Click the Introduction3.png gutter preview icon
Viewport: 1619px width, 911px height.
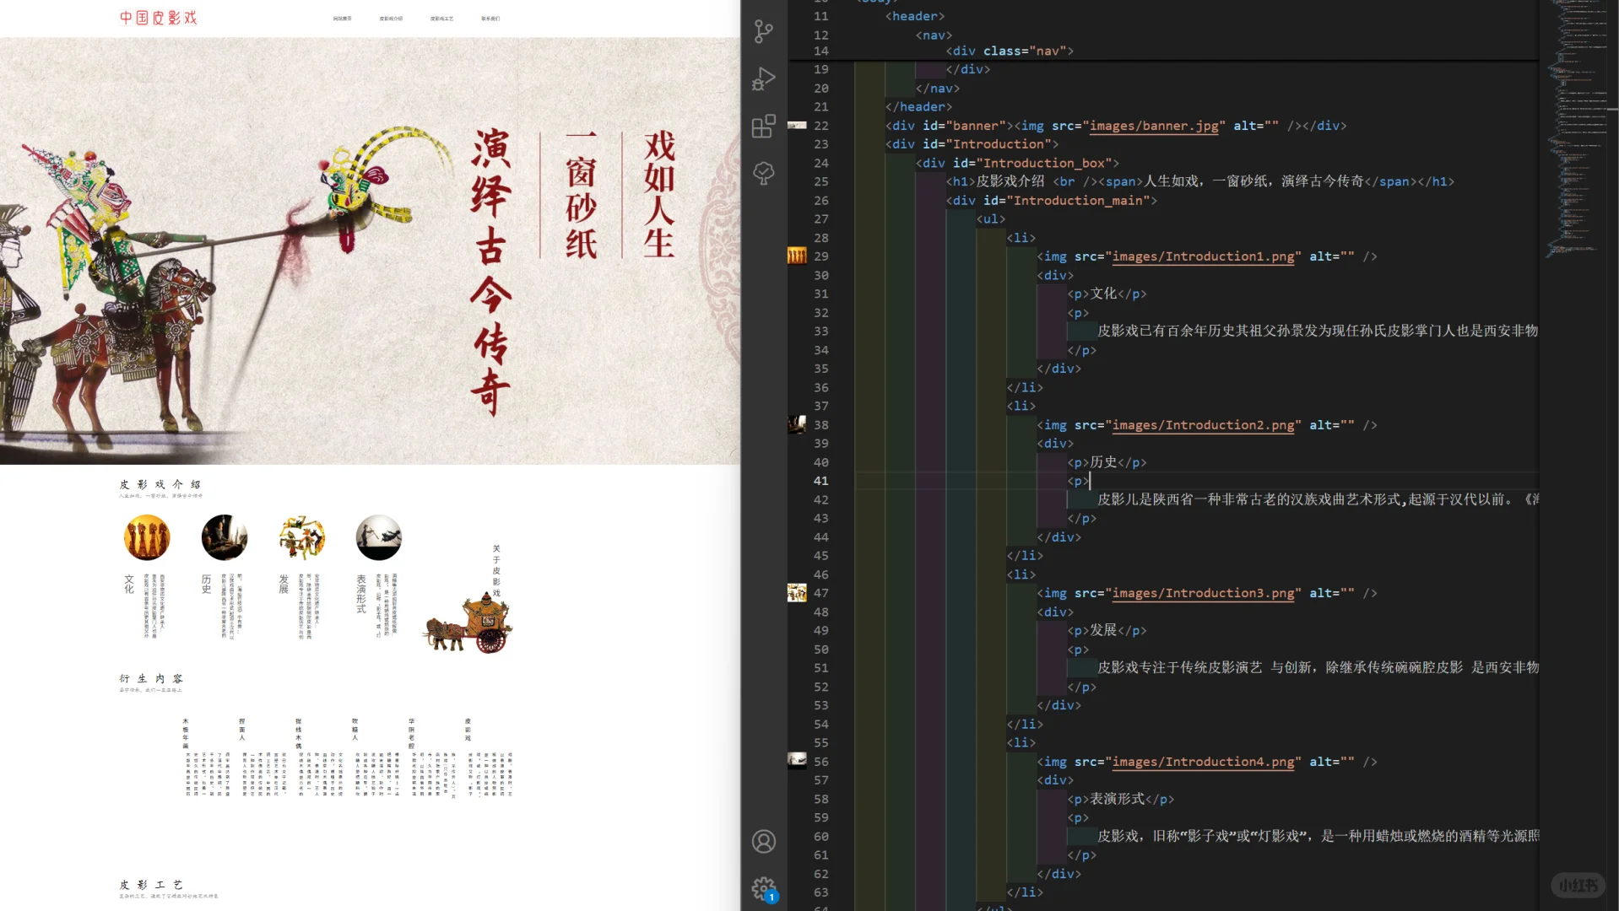coord(796,593)
